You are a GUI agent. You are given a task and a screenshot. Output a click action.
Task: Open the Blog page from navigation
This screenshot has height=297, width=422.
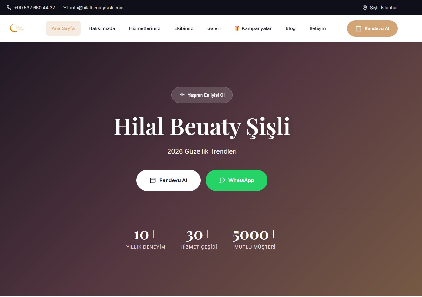(290, 28)
